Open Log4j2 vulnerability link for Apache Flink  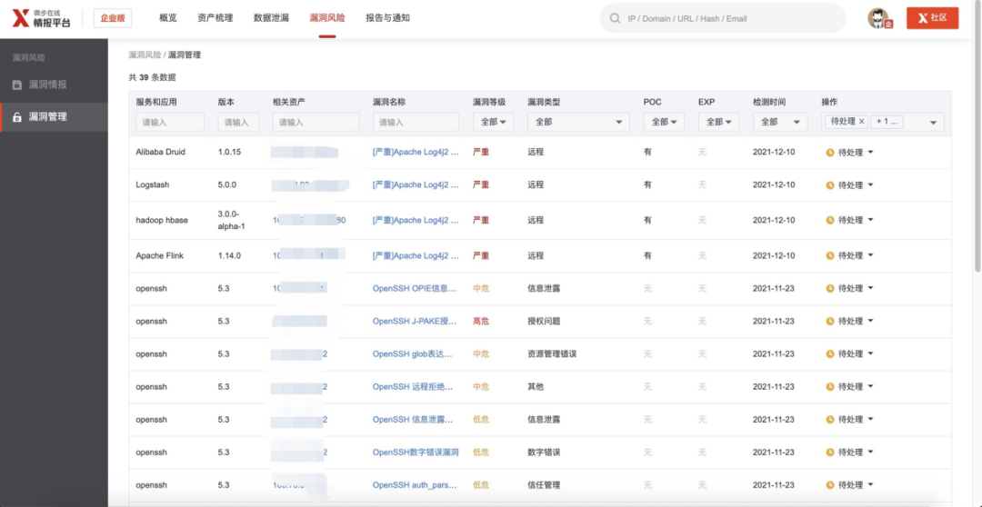tap(416, 255)
